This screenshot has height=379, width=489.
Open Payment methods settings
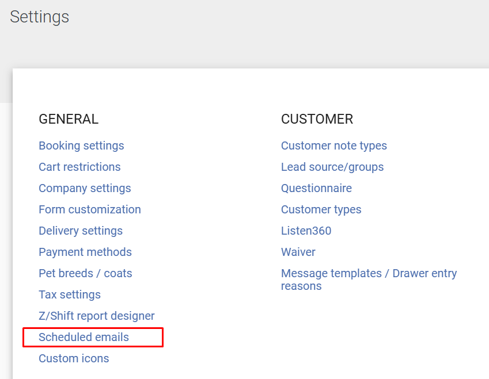tap(85, 252)
